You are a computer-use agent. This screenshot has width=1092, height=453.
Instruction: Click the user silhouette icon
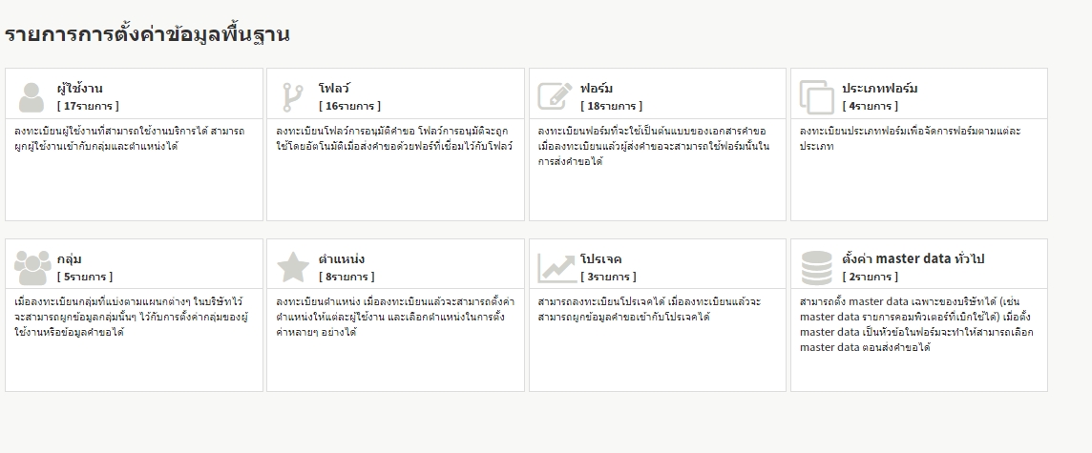point(31,97)
